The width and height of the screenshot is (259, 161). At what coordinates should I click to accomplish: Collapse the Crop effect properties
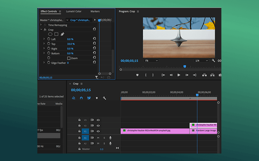click(x=41, y=30)
